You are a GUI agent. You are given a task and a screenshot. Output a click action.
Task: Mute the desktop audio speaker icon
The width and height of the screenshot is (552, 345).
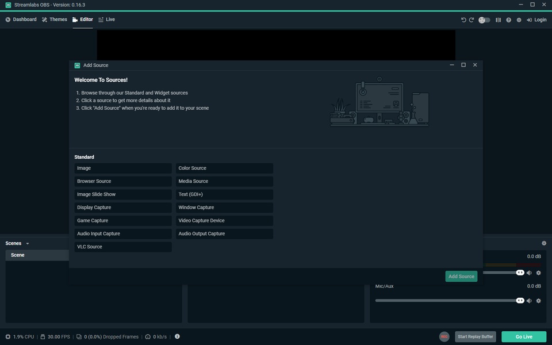pyautogui.click(x=529, y=273)
